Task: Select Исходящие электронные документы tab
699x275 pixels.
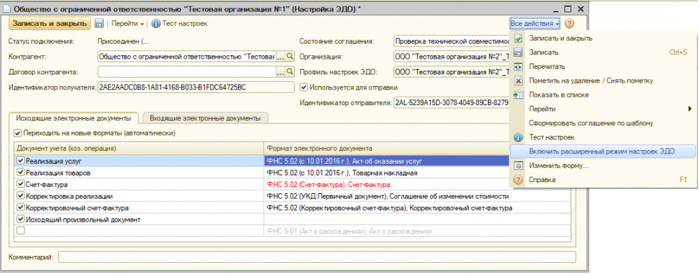Action: (74, 118)
